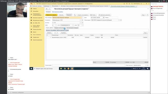Open Windows Start menu

pyautogui.click(x=31, y=69)
